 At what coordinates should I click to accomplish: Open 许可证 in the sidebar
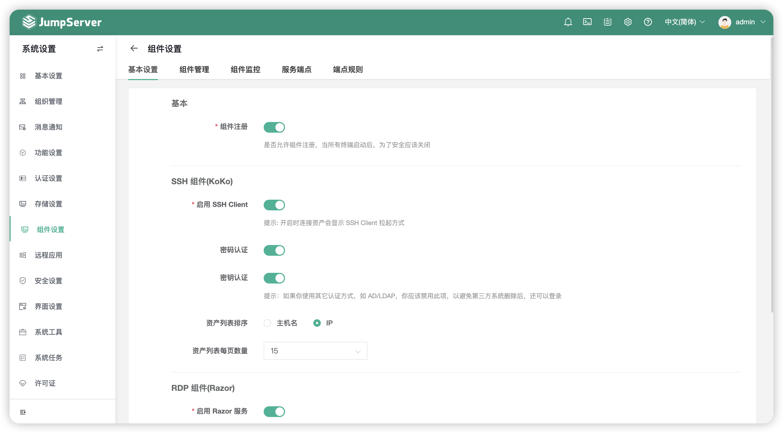coord(62,383)
